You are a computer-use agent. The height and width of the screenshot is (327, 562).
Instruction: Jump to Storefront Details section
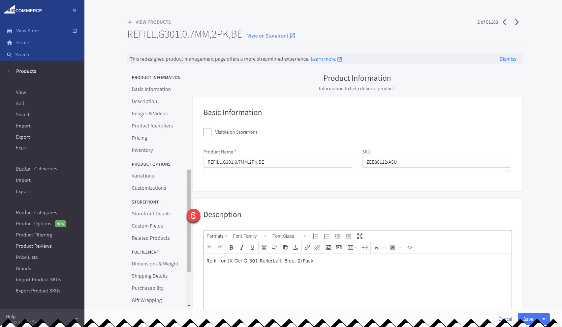coord(151,214)
